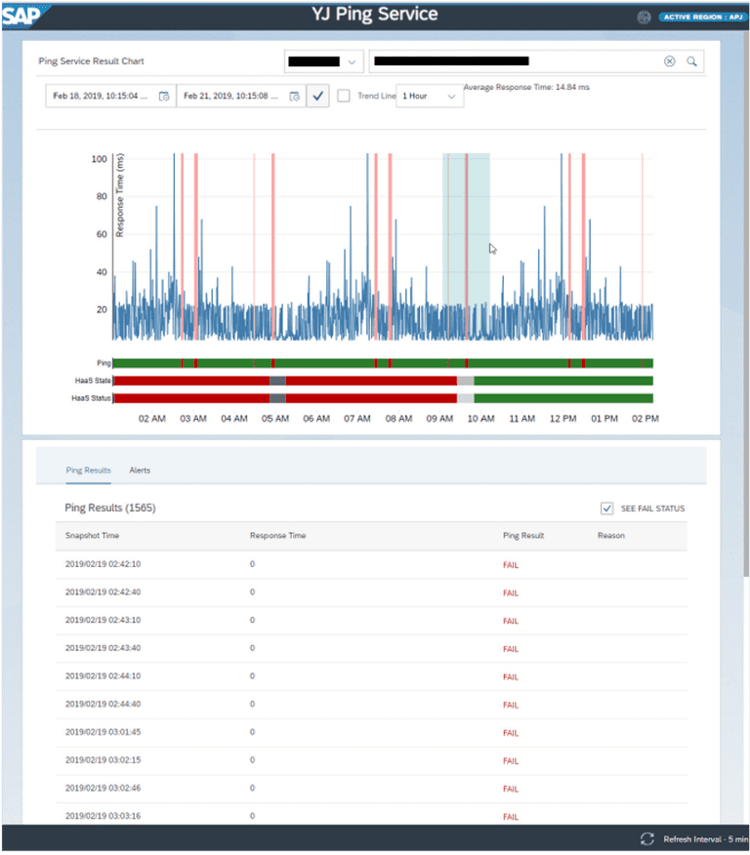Image resolution: width=750 pixels, height=855 pixels.
Task: Enable the Trend Line checkbox
Action: point(344,97)
